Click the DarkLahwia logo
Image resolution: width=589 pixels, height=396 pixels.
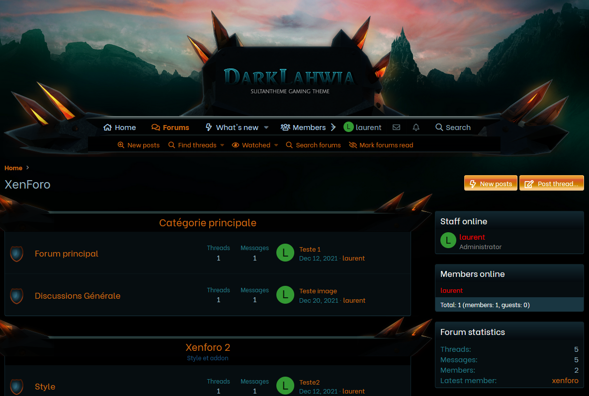pos(289,80)
